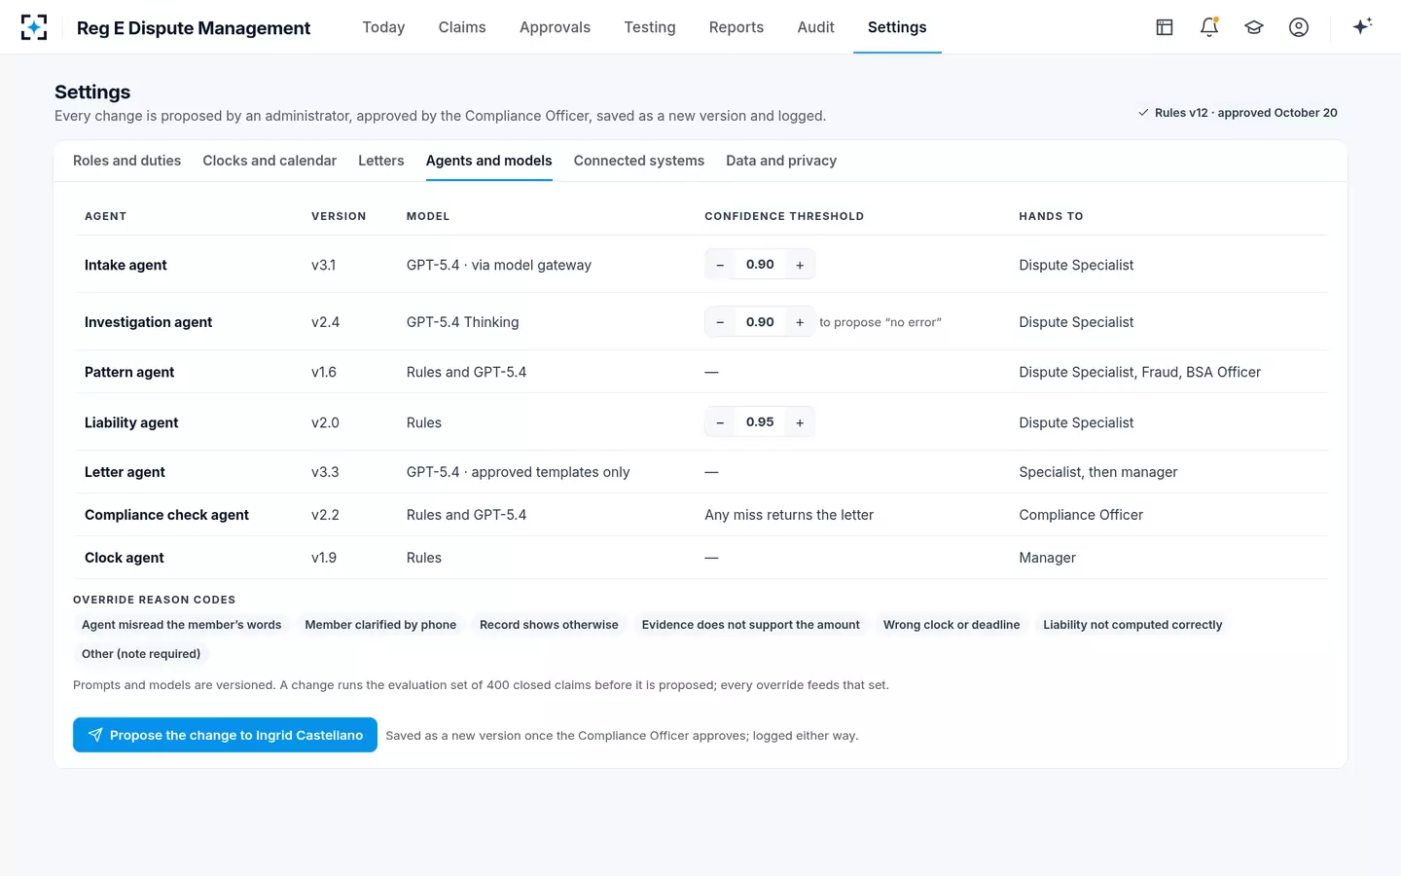Open the layout panel icon in header
This screenshot has width=1401, height=876.
(x=1165, y=27)
